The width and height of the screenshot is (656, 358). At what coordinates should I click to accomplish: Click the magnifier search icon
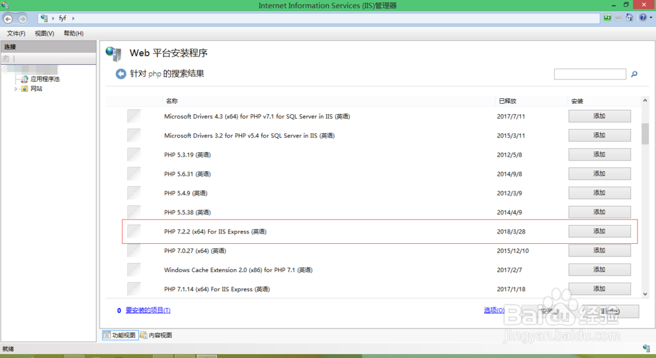pos(634,74)
